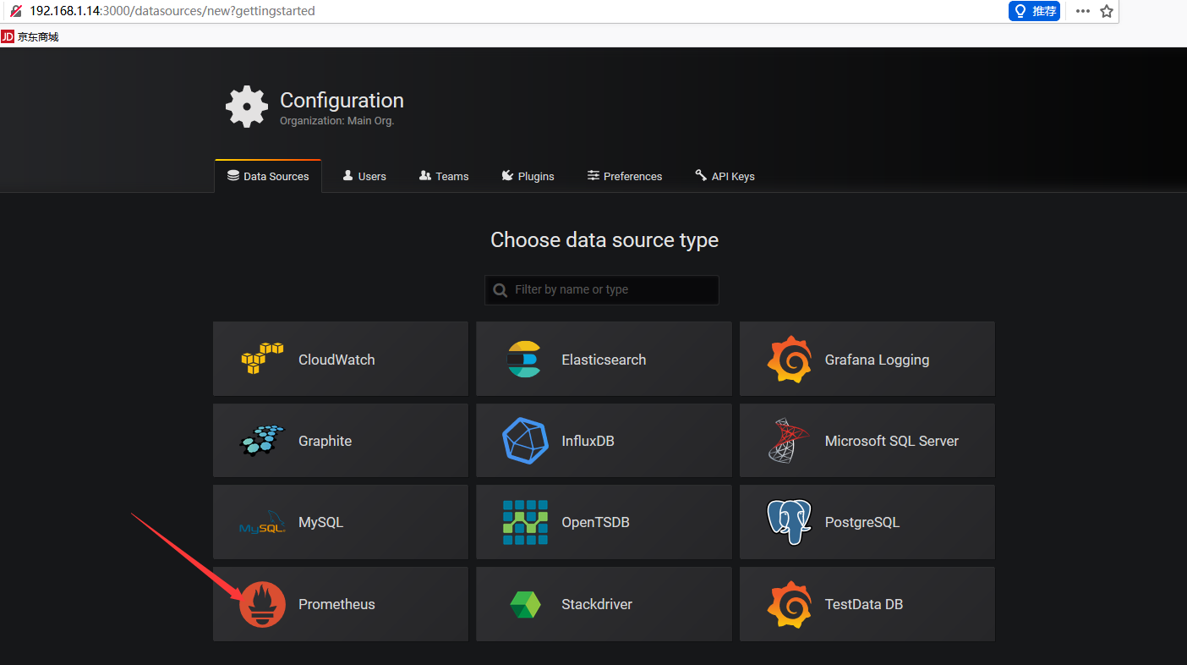Viewport: 1187px width, 665px height.
Task: Click the Graphite hexagon cluster icon
Action: pos(262,441)
